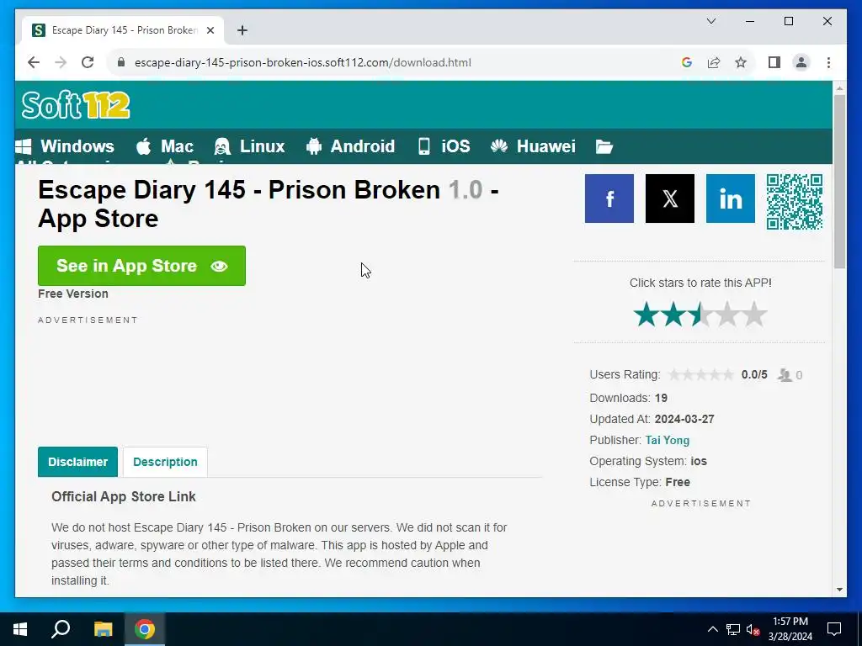
Task: Open the taskbar clock and date
Action: pos(790,629)
